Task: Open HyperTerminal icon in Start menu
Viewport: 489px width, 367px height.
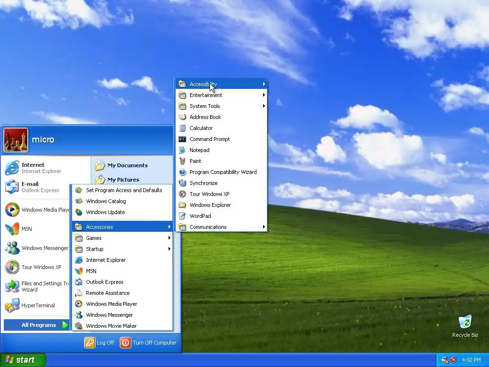Action: 12,305
